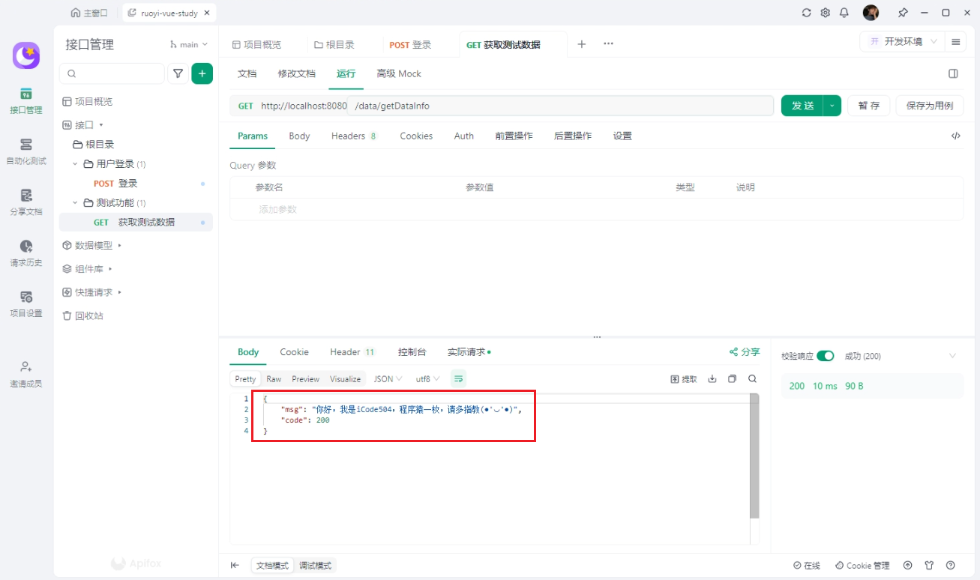Toggle the response word wrap button

(x=458, y=379)
